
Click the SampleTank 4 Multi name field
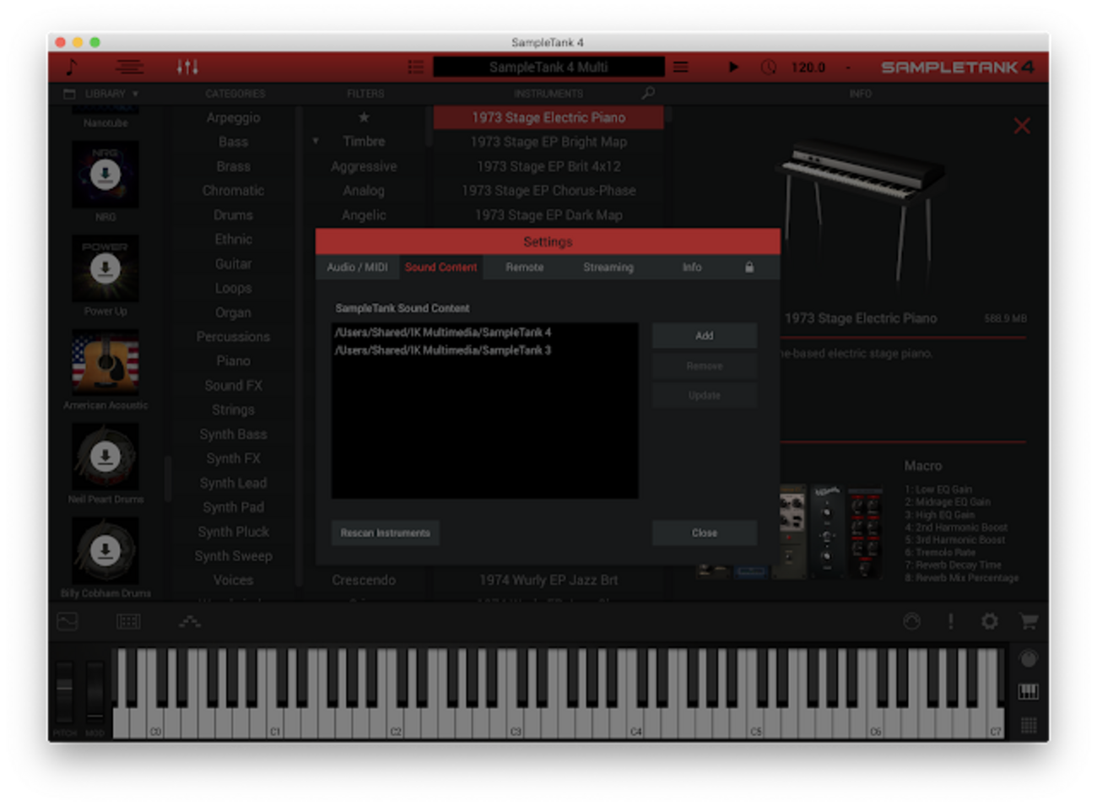pyautogui.click(x=548, y=67)
